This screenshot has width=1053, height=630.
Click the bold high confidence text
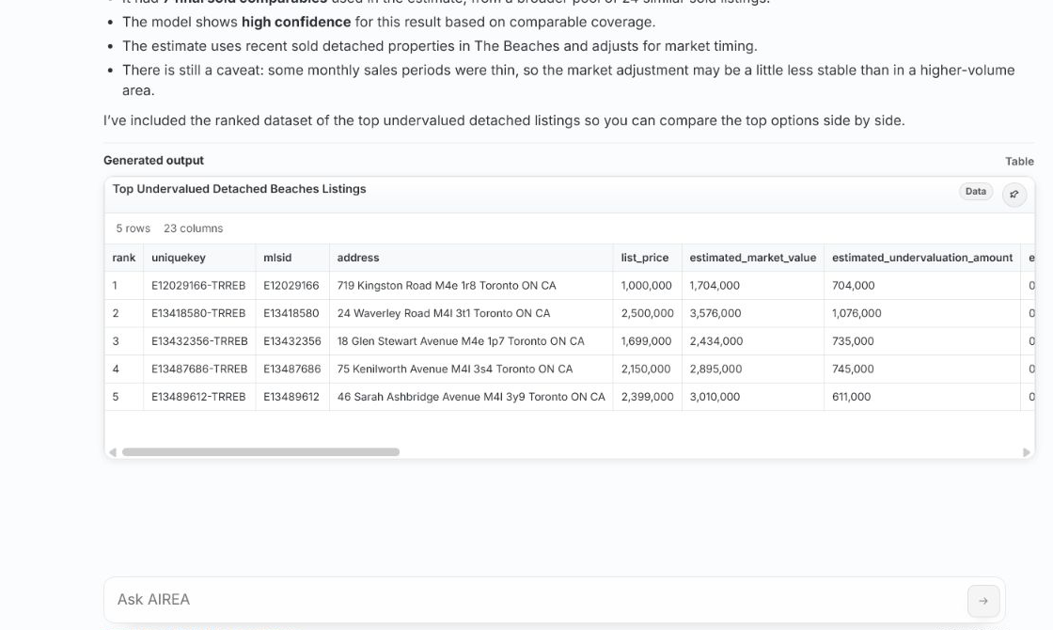(x=296, y=23)
